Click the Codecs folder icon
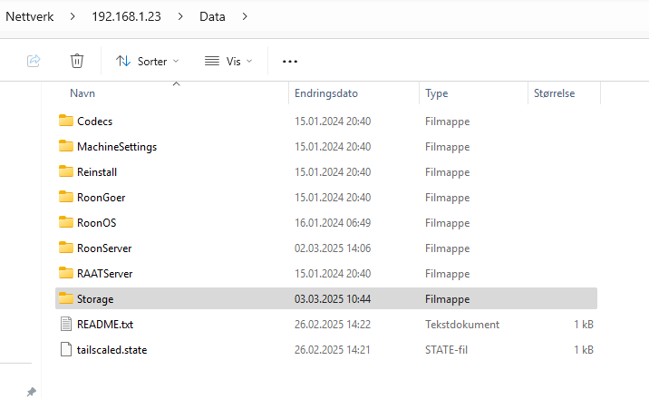The image size is (649, 399). (x=66, y=121)
